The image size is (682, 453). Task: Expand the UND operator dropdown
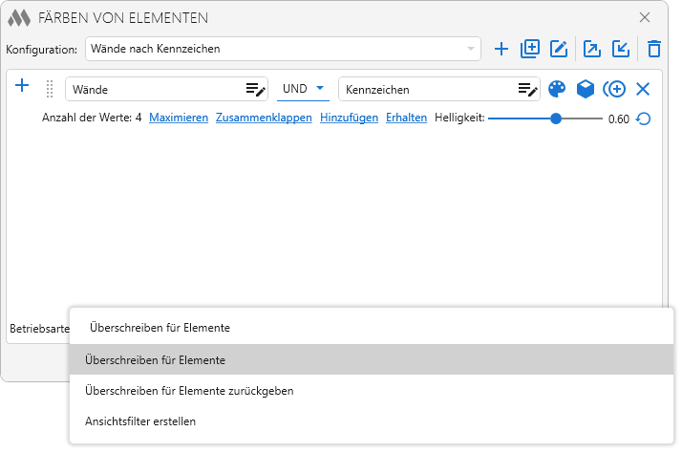pyautogui.click(x=303, y=89)
